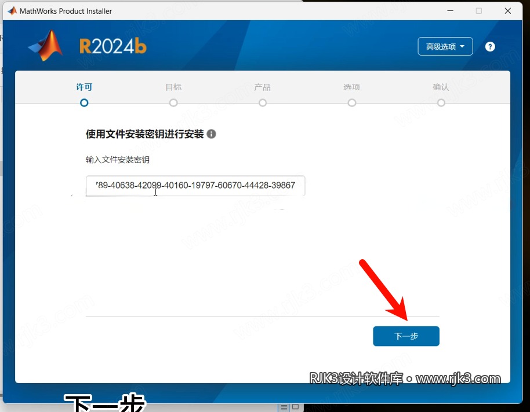Click the 输入文件安装密钥 label
This screenshot has width=530, height=412.
(118, 160)
